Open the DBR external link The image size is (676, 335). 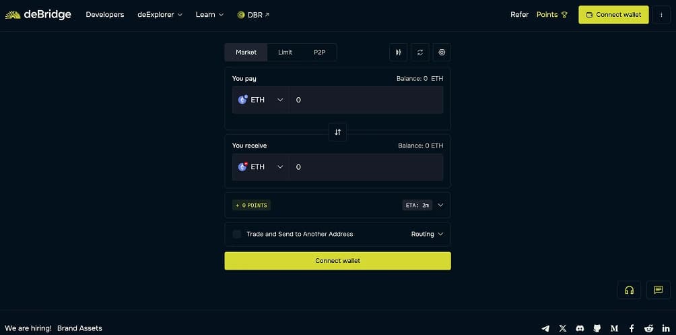[253, 15]
